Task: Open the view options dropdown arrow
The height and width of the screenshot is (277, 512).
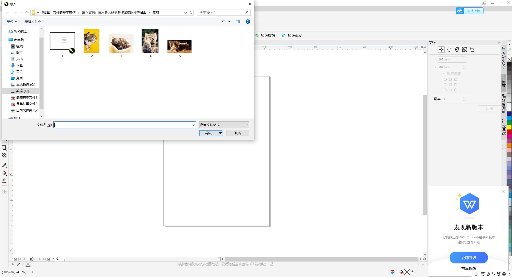Action: click(x=229, y=22)
